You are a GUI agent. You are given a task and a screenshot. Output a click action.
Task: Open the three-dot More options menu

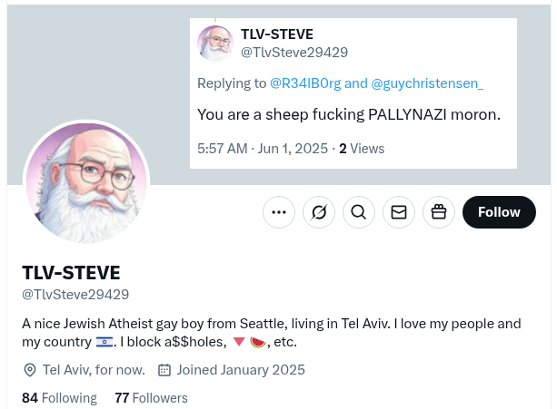pos(279,212)
